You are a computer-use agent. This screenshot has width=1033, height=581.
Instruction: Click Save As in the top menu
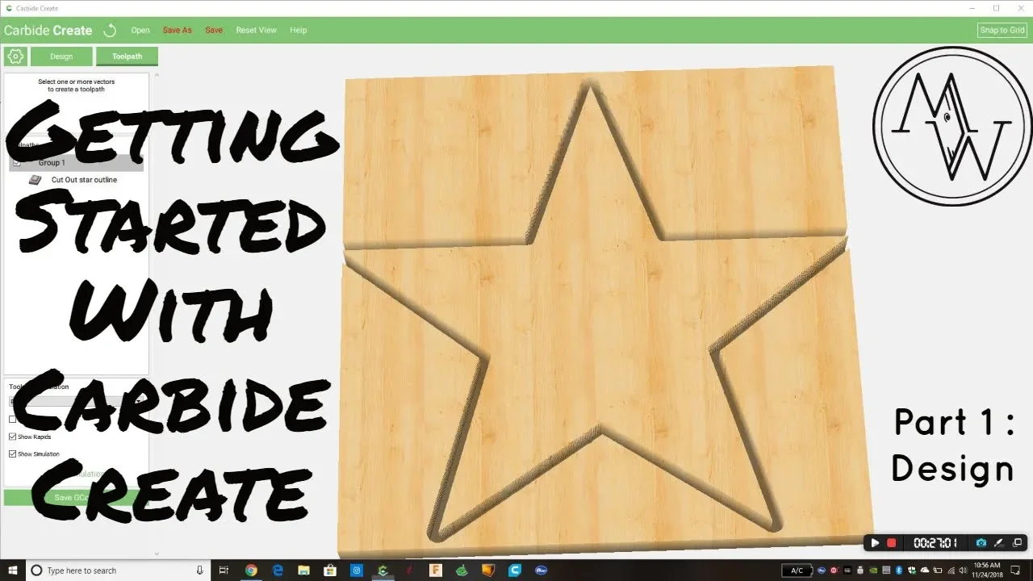[x=178, y=30]
